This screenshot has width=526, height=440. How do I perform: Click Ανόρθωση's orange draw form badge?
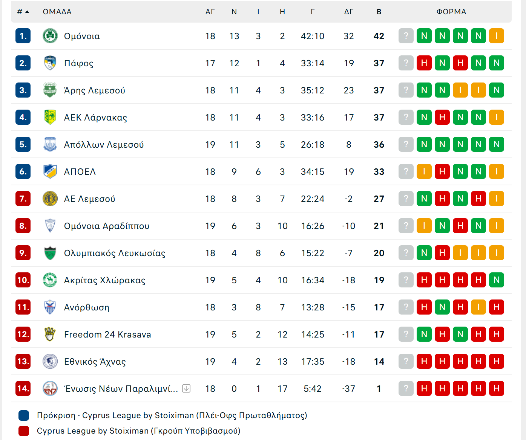478,307
